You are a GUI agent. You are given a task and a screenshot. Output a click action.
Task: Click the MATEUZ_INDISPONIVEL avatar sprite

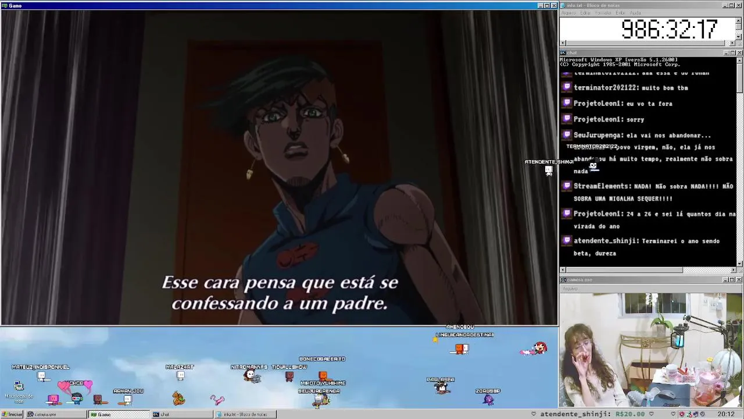41,377
